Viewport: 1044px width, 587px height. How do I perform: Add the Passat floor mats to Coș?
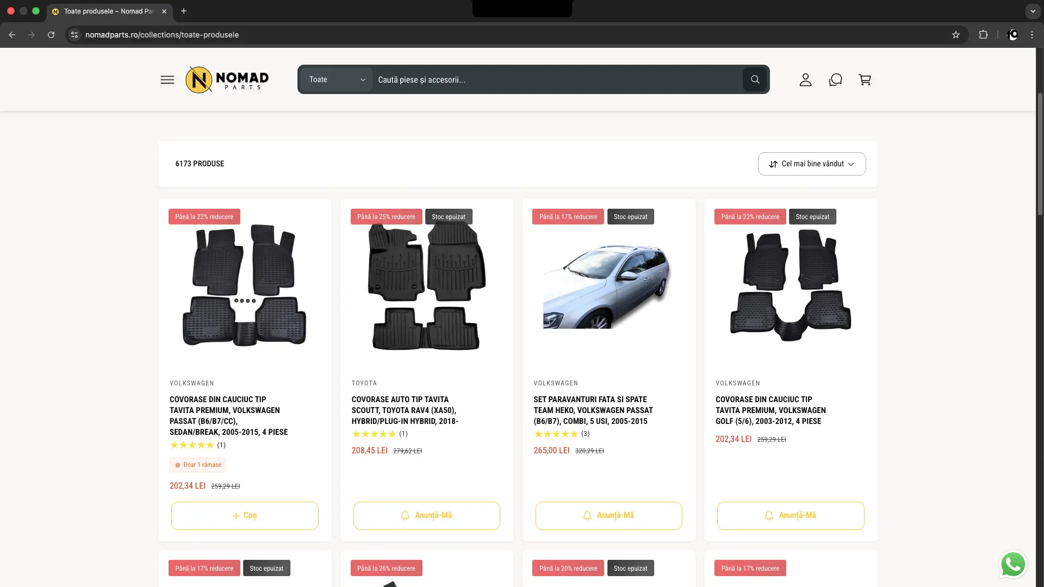click(245, 516)
